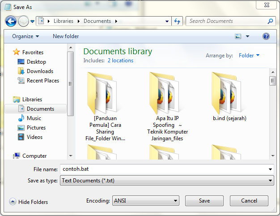This screenshot has height=216, width=280.
Task: Open Downloads in Favorites
Action: (x=40, y=71)
